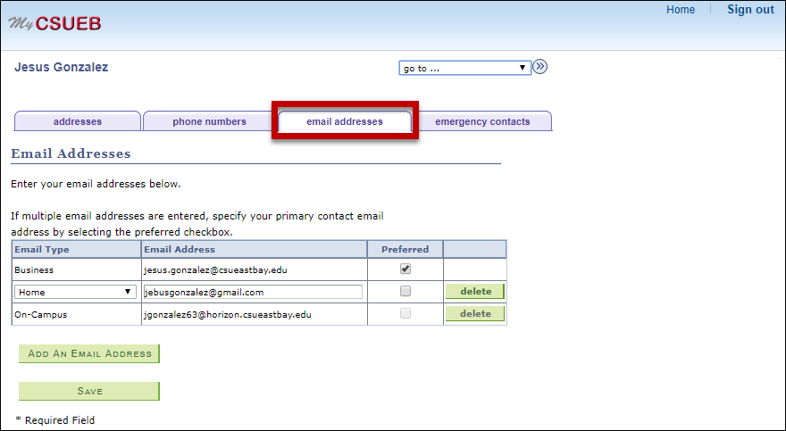Switch to the addresses tab

[x=78, y=121]
